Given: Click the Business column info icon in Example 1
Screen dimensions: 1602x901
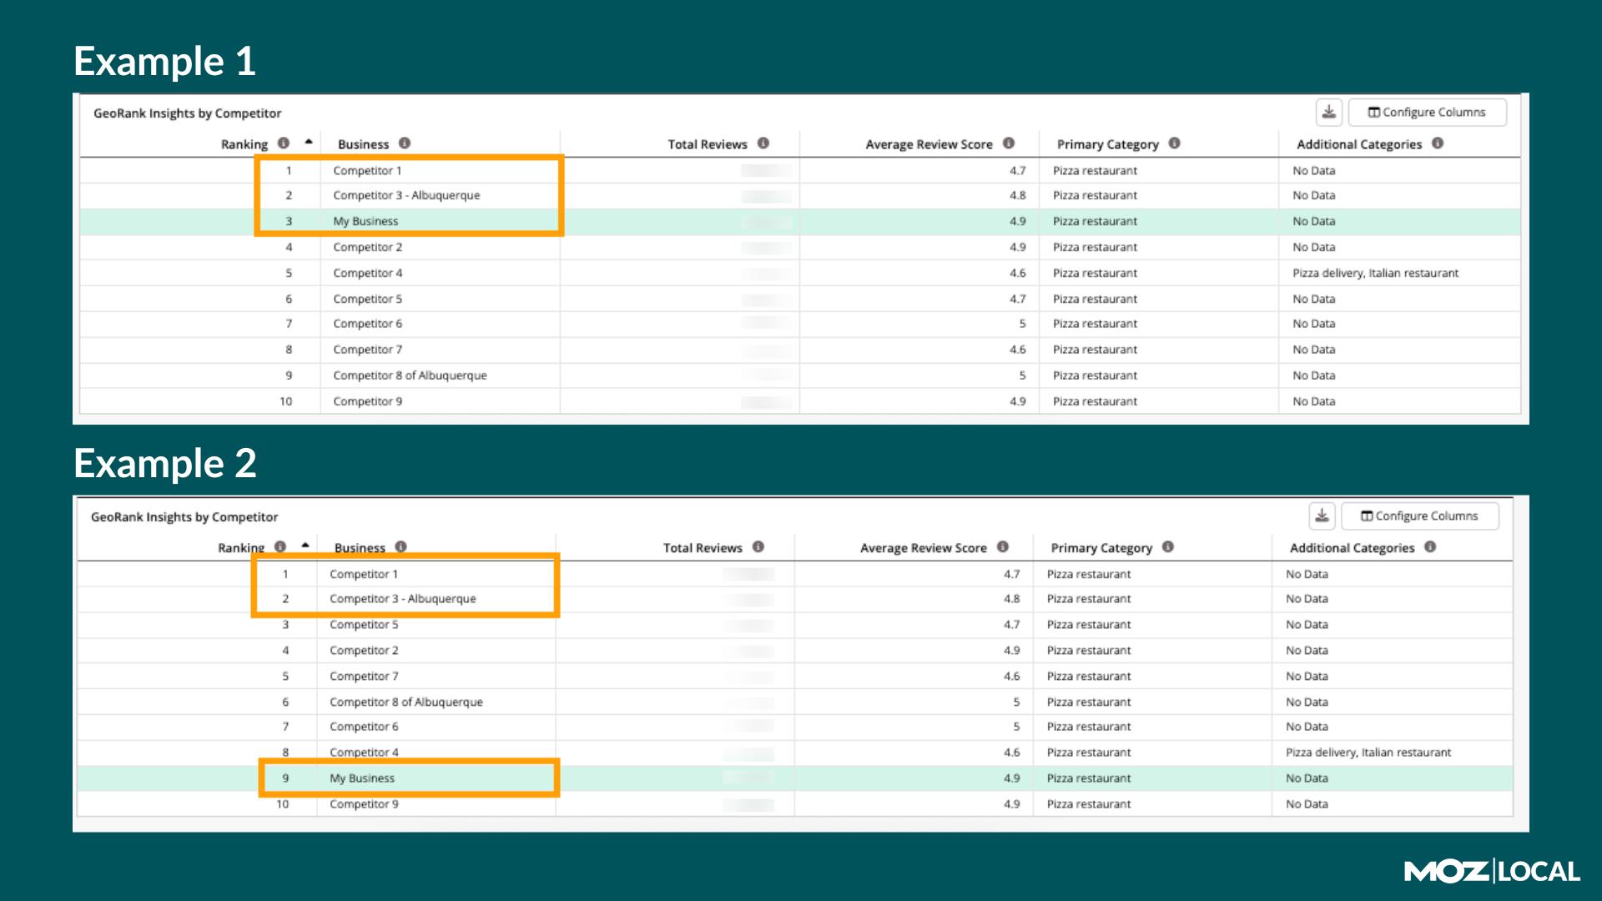Looking at the screenshot, I should [406, 143].
